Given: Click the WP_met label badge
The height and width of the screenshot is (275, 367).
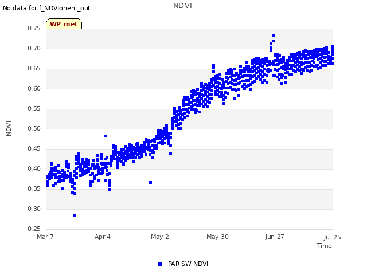Looking at the screenshot, I should pos(64,24).
